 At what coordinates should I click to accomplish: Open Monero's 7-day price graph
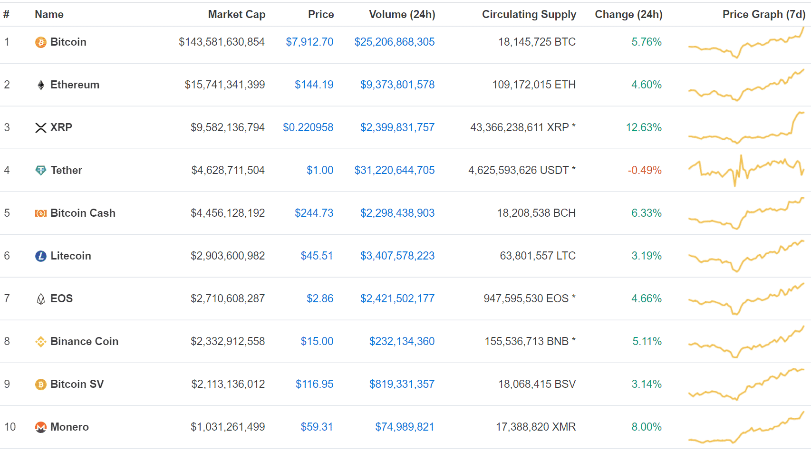tap(746, 427)
